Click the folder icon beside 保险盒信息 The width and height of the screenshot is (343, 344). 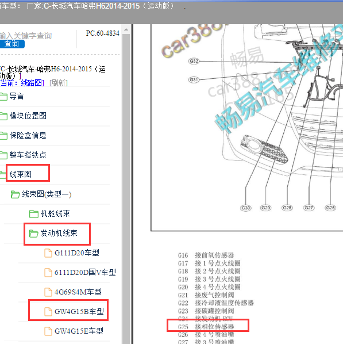pyautogui.click(x=3, y=136)
